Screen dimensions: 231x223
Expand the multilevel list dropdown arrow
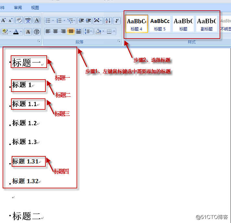click(74, 21)
